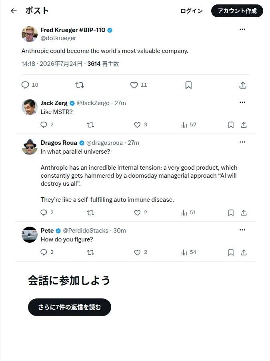
Task: Expand three-dot menu on Pete's reply
Action: pos(242,230)
